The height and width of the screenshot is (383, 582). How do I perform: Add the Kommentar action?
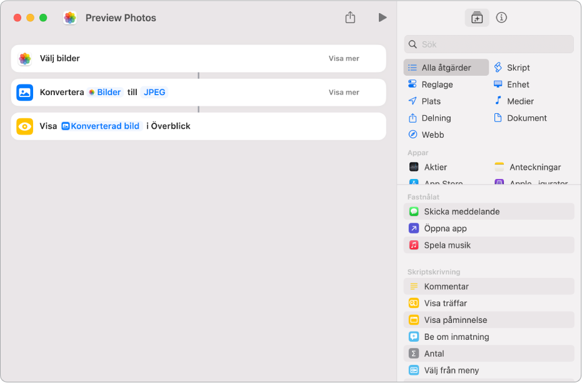(x=489, y=287)
